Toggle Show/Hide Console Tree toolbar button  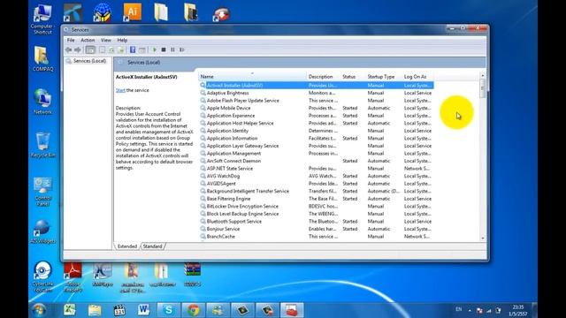coord(90,49)
